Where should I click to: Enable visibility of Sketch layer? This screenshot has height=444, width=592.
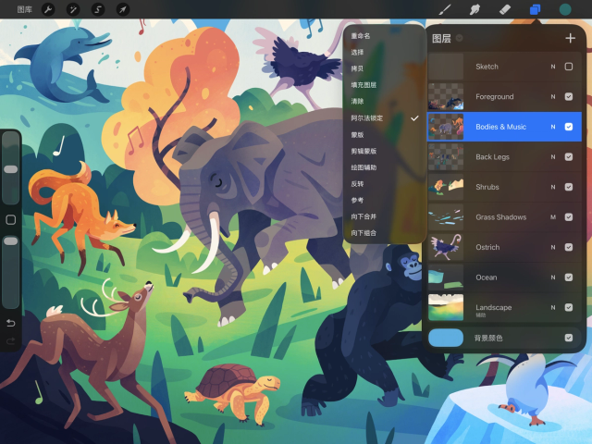[569, 67]
